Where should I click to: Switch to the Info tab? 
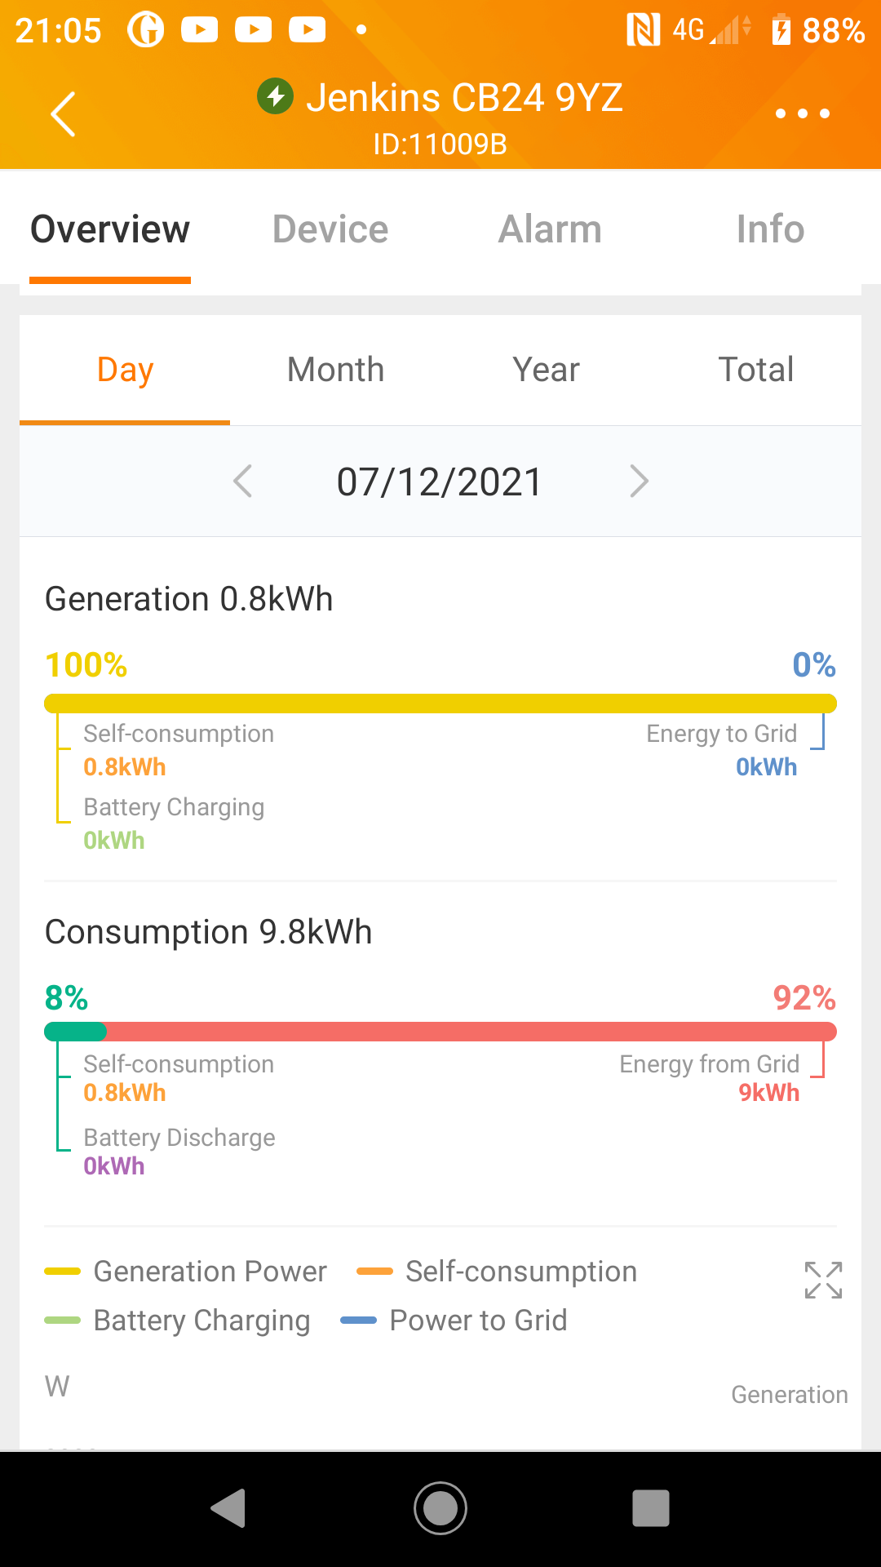point(770,229)
